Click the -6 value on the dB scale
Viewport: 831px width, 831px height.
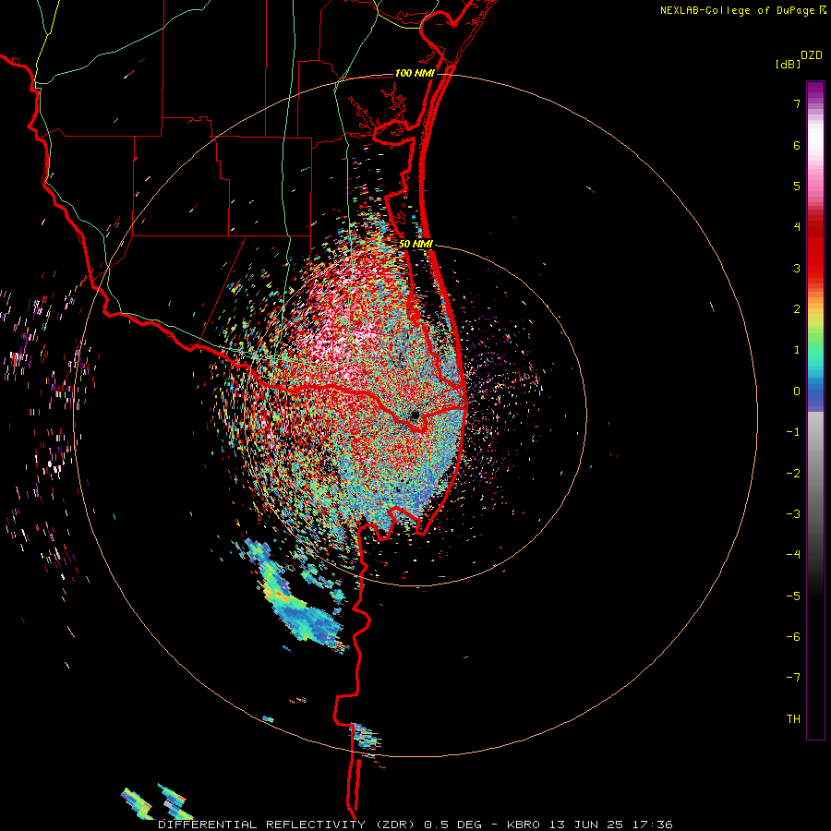[793, 637]
